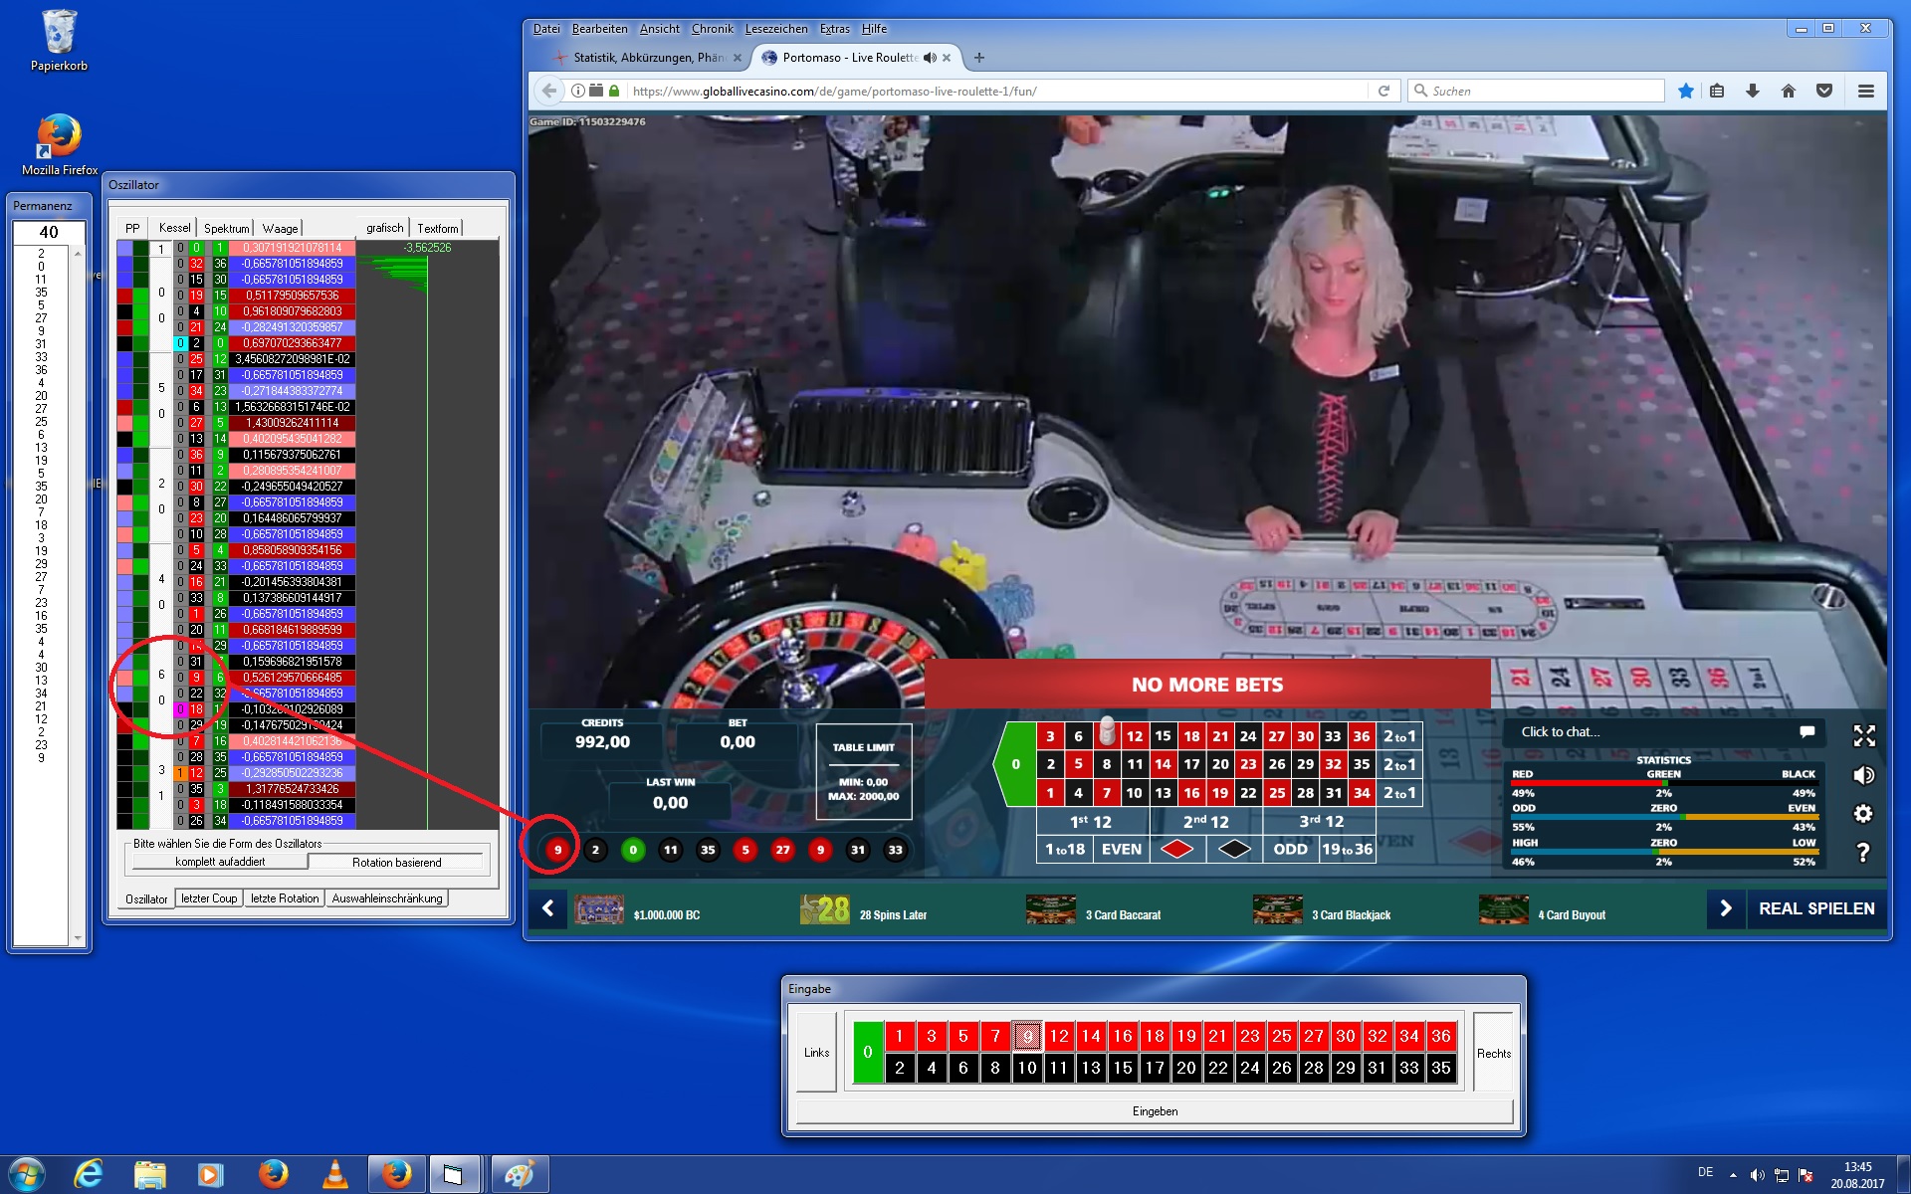Open VLC media player taskbar icon
1911x1194 pixels.
point(335,1174)
